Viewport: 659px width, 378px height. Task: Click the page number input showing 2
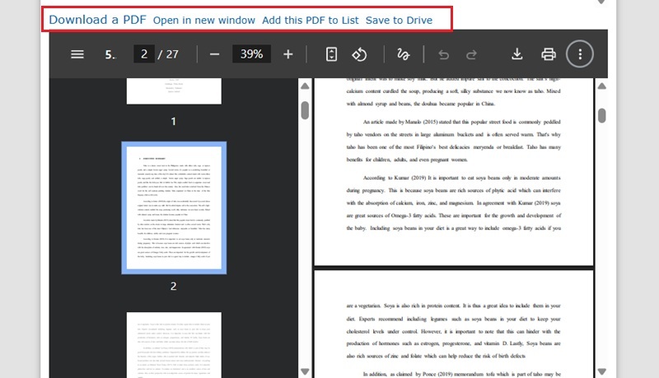pyautogui.click(x=144, y=54)
